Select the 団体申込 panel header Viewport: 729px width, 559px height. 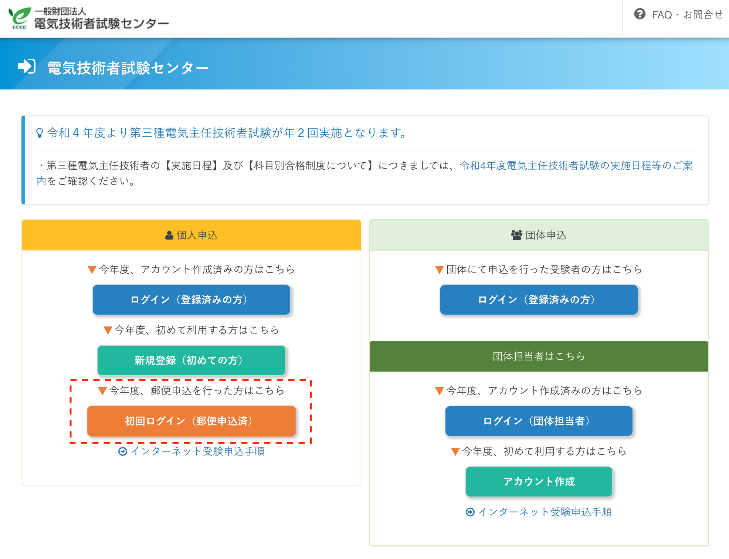pyautogui.click(x=546, y=235)
